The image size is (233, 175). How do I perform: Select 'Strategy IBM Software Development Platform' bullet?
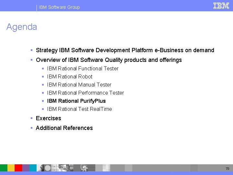(125, 50)
